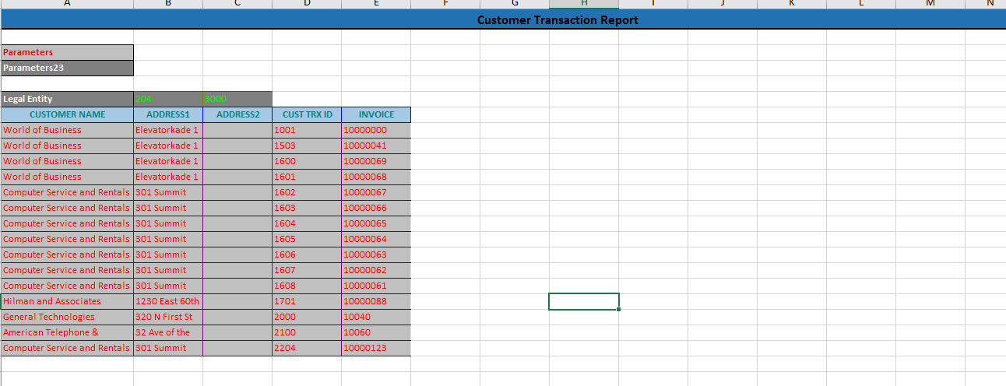
Task: Select transaction ID cell 1602
Action: pos(307,192)
